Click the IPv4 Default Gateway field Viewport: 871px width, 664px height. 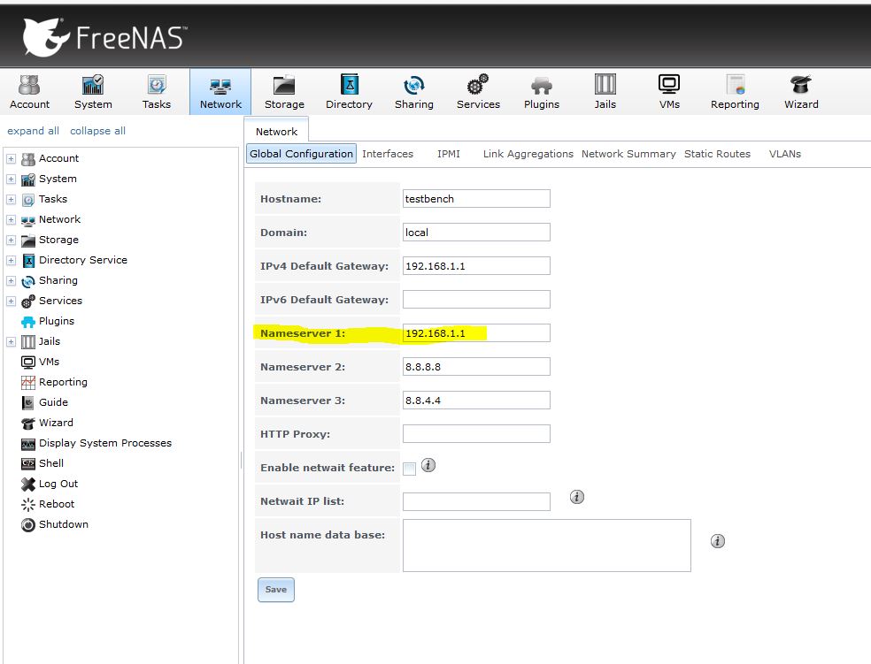point(476,266)
